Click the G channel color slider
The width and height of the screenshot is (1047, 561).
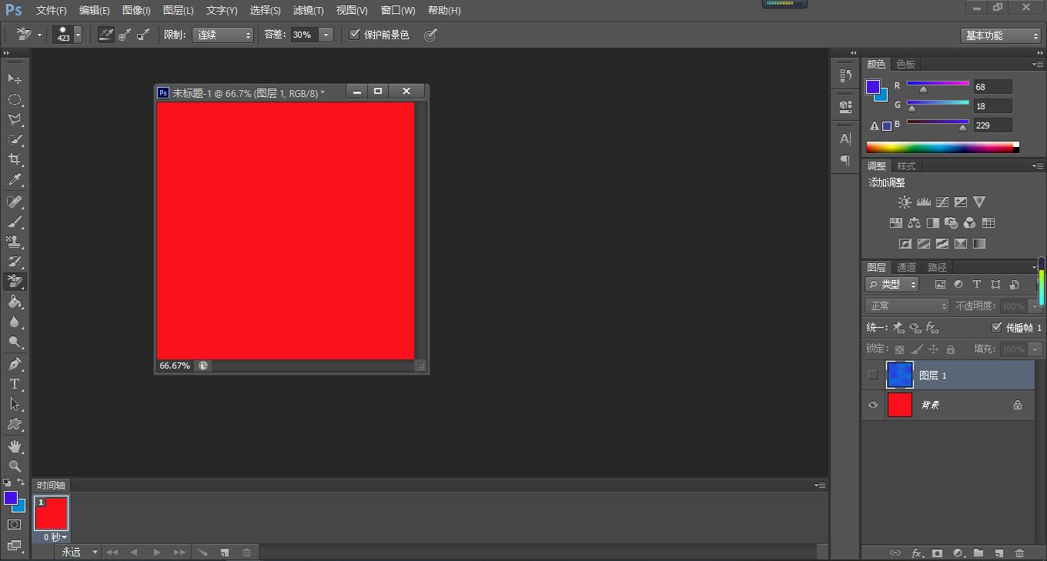[938, 104]
